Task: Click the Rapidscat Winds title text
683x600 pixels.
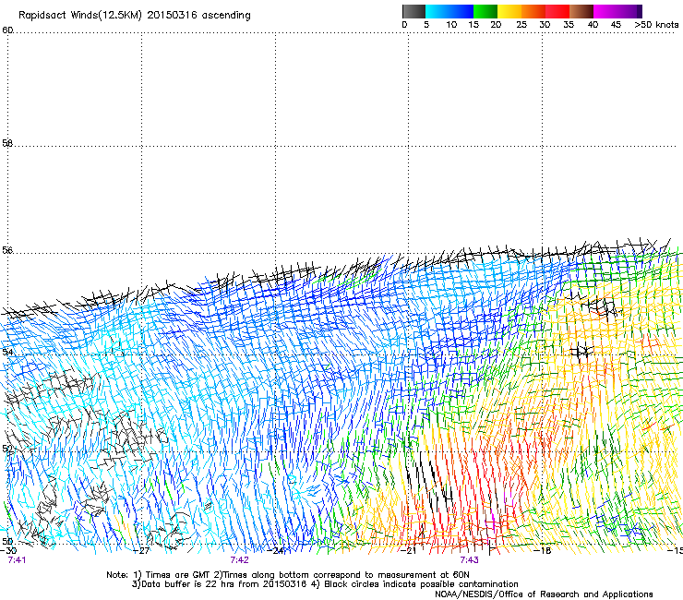Action: [x=135, y=16]
